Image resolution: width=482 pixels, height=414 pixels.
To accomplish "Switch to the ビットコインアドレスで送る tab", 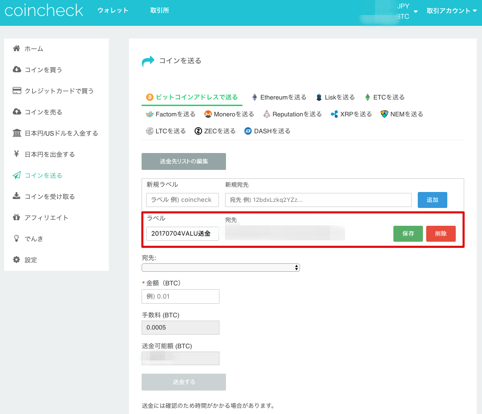I will point(192,97).
